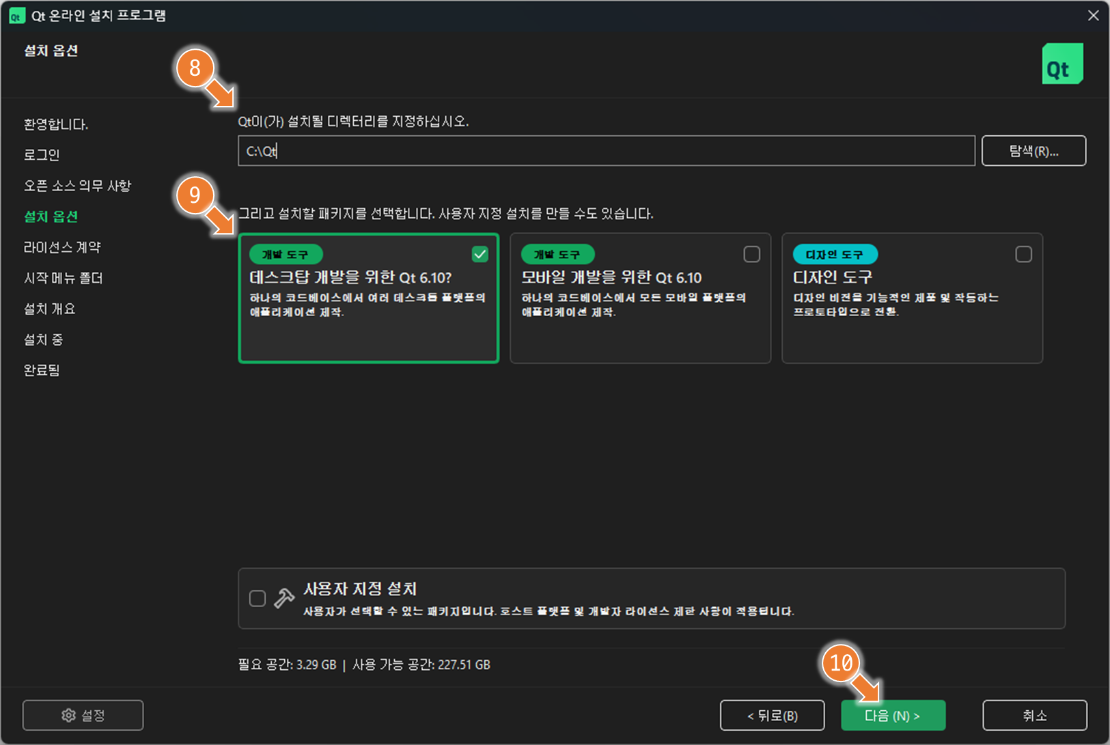This screenshot has height=745, width=1110.
Task: Click the custom installation description text
Action: click(549, 611)
